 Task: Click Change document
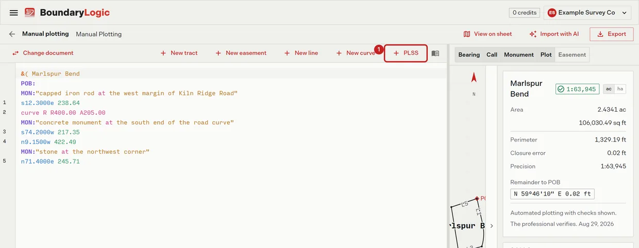pos(43,53)
